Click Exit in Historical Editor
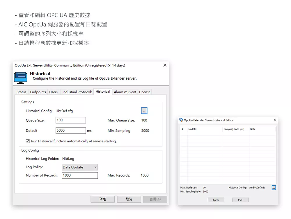The width and height of the screenshot is (291, 219). 240,200
